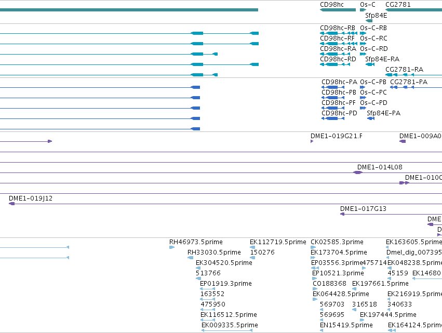Select the DME1-019J12 clone arrow glyph
Image resolution: width=442 pixels, height=333 pixels.
11,204
